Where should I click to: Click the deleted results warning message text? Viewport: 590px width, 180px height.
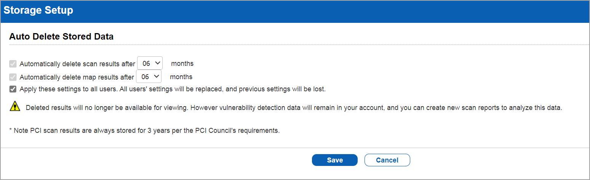tap(294, 108)
